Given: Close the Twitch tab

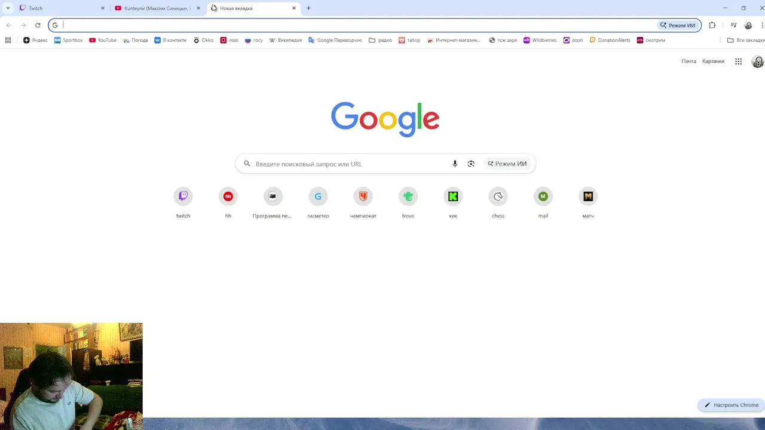Looking at the screenshot, I should click(x=103, y=8).
